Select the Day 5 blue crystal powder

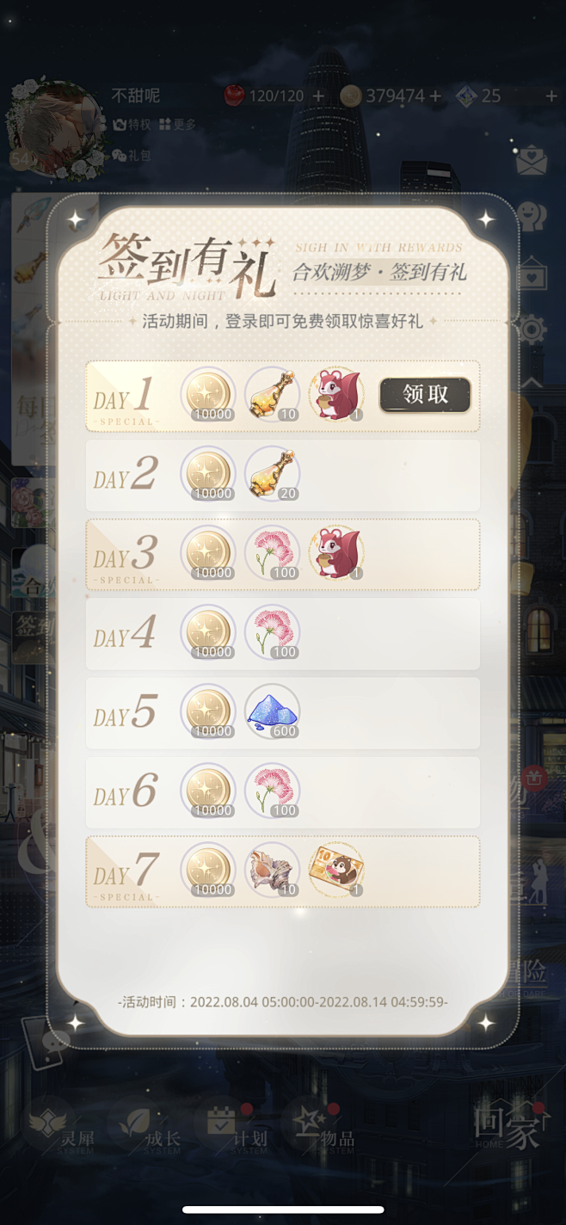pos(272,711)
